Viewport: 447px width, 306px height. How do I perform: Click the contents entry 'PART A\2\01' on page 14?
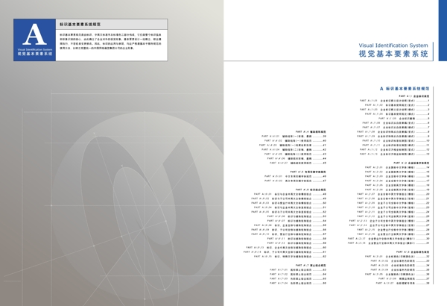pos(397,167)
